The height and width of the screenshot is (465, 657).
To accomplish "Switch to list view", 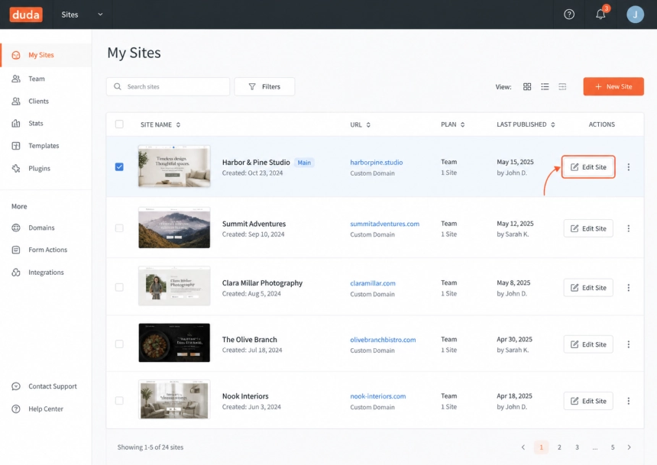I will [x=545, y=87].
